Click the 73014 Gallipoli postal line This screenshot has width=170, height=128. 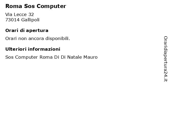[22, 20]
